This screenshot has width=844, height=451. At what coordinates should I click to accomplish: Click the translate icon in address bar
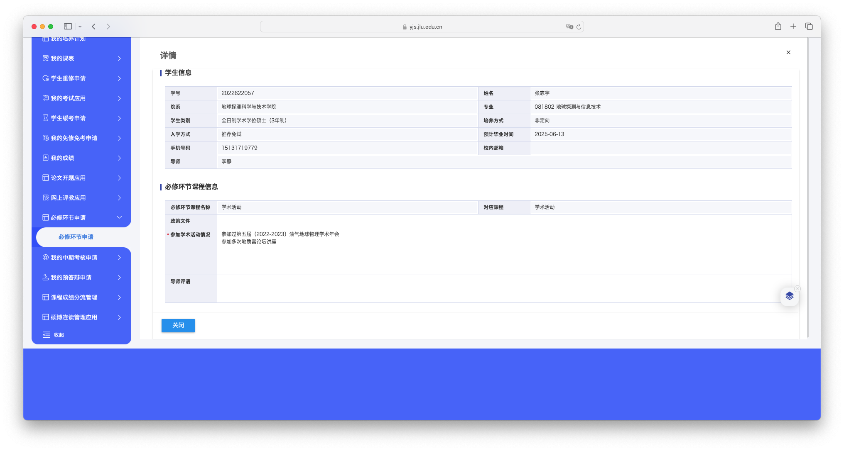[569, 27]
